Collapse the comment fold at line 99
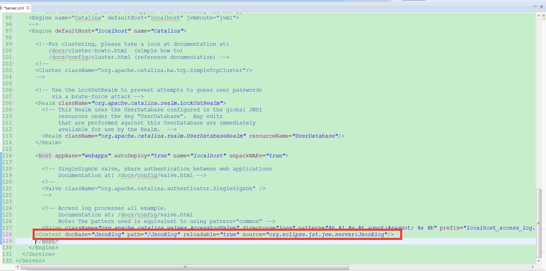Image resolution: width=546 pixels, height=271 pixels. coord(13,44)
